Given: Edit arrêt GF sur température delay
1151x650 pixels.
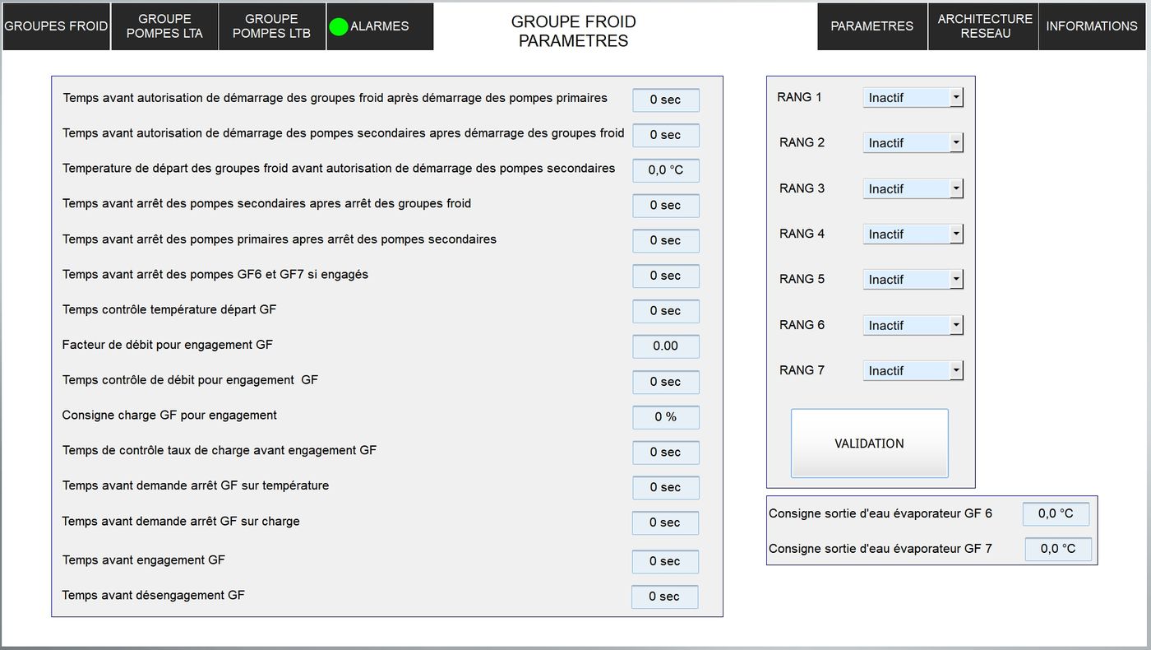Looking at the screenshot, I should [666, 488].
